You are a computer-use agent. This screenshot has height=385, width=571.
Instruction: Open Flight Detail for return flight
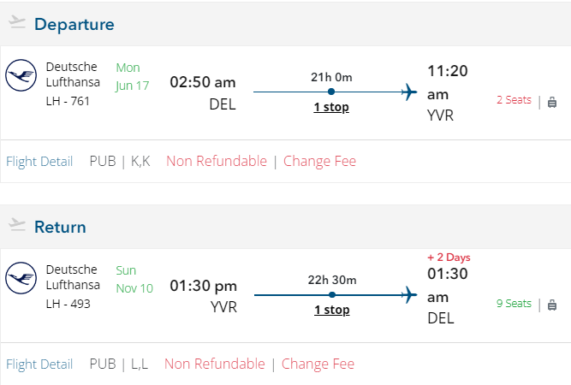39,364
